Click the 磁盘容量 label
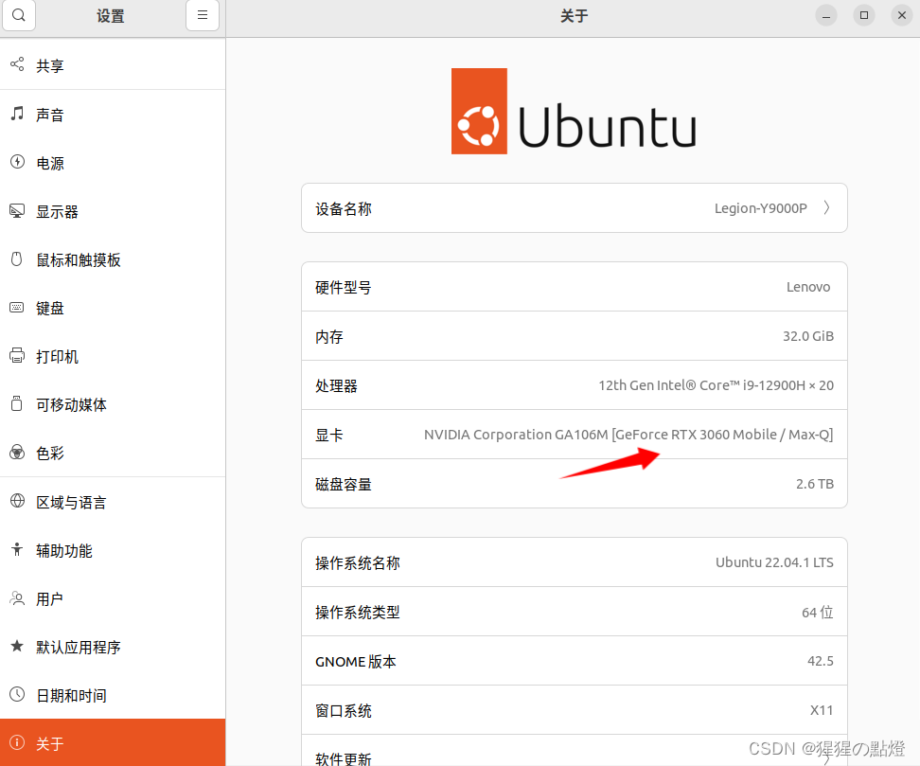This screenshot has height=766, width=920. point(344,484)
